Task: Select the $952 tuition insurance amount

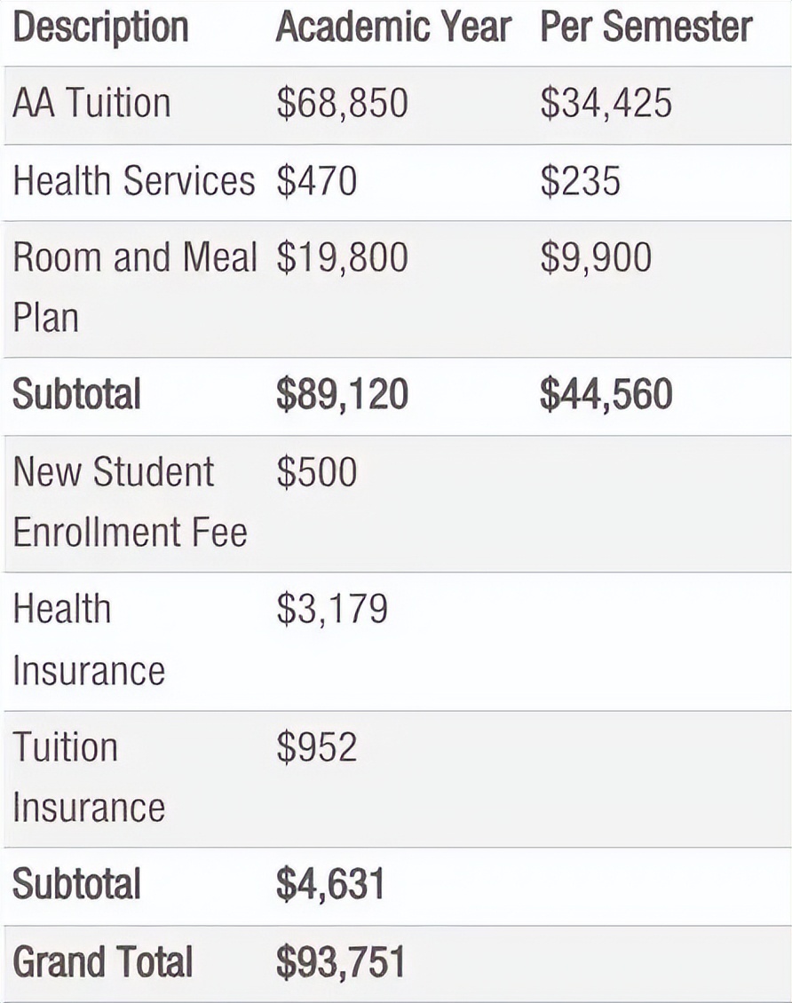Action: click(x=316, y=747)
